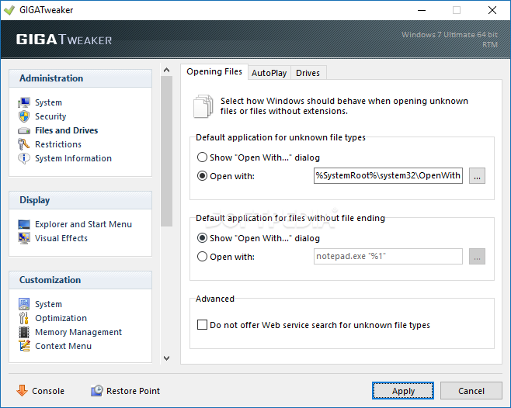Viewport: 511px width, 408px height.
Task: Click the Optimization tools icon
Action: tap(24, 318)
